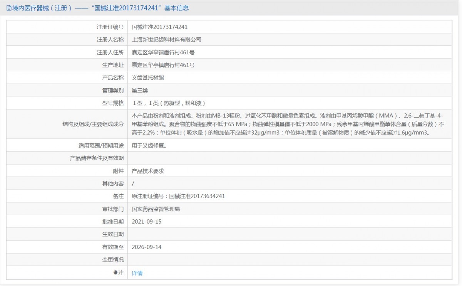Select remark text 原注册证编号：国械注准20173634241
462x286 pixels.
coord(178,196)
